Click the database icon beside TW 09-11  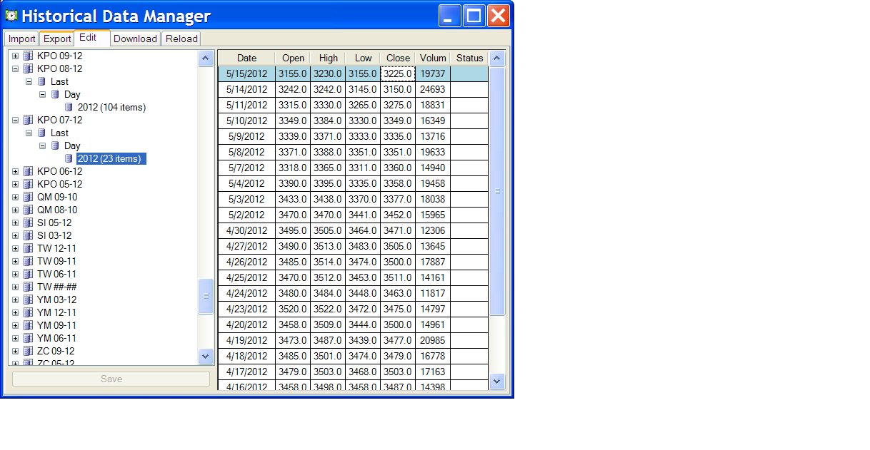(28, 261)
